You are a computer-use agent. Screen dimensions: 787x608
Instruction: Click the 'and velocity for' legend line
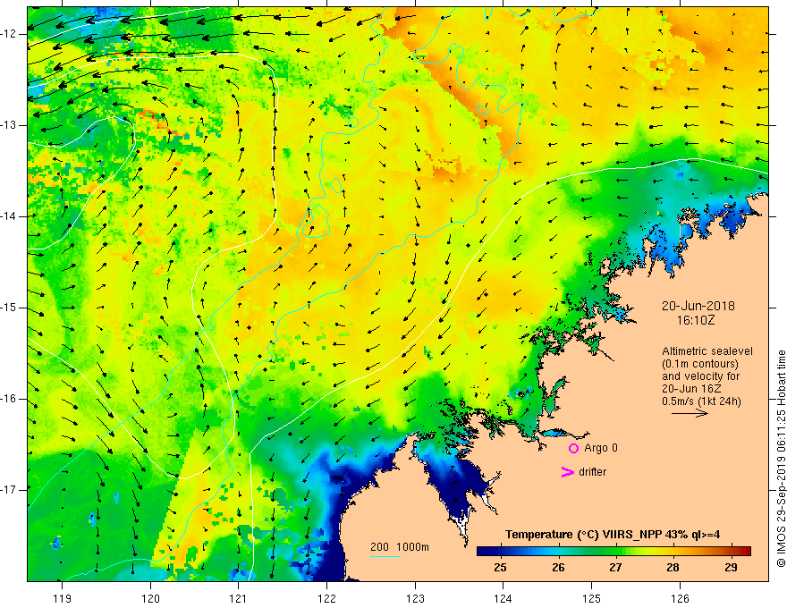coord(700,376)
